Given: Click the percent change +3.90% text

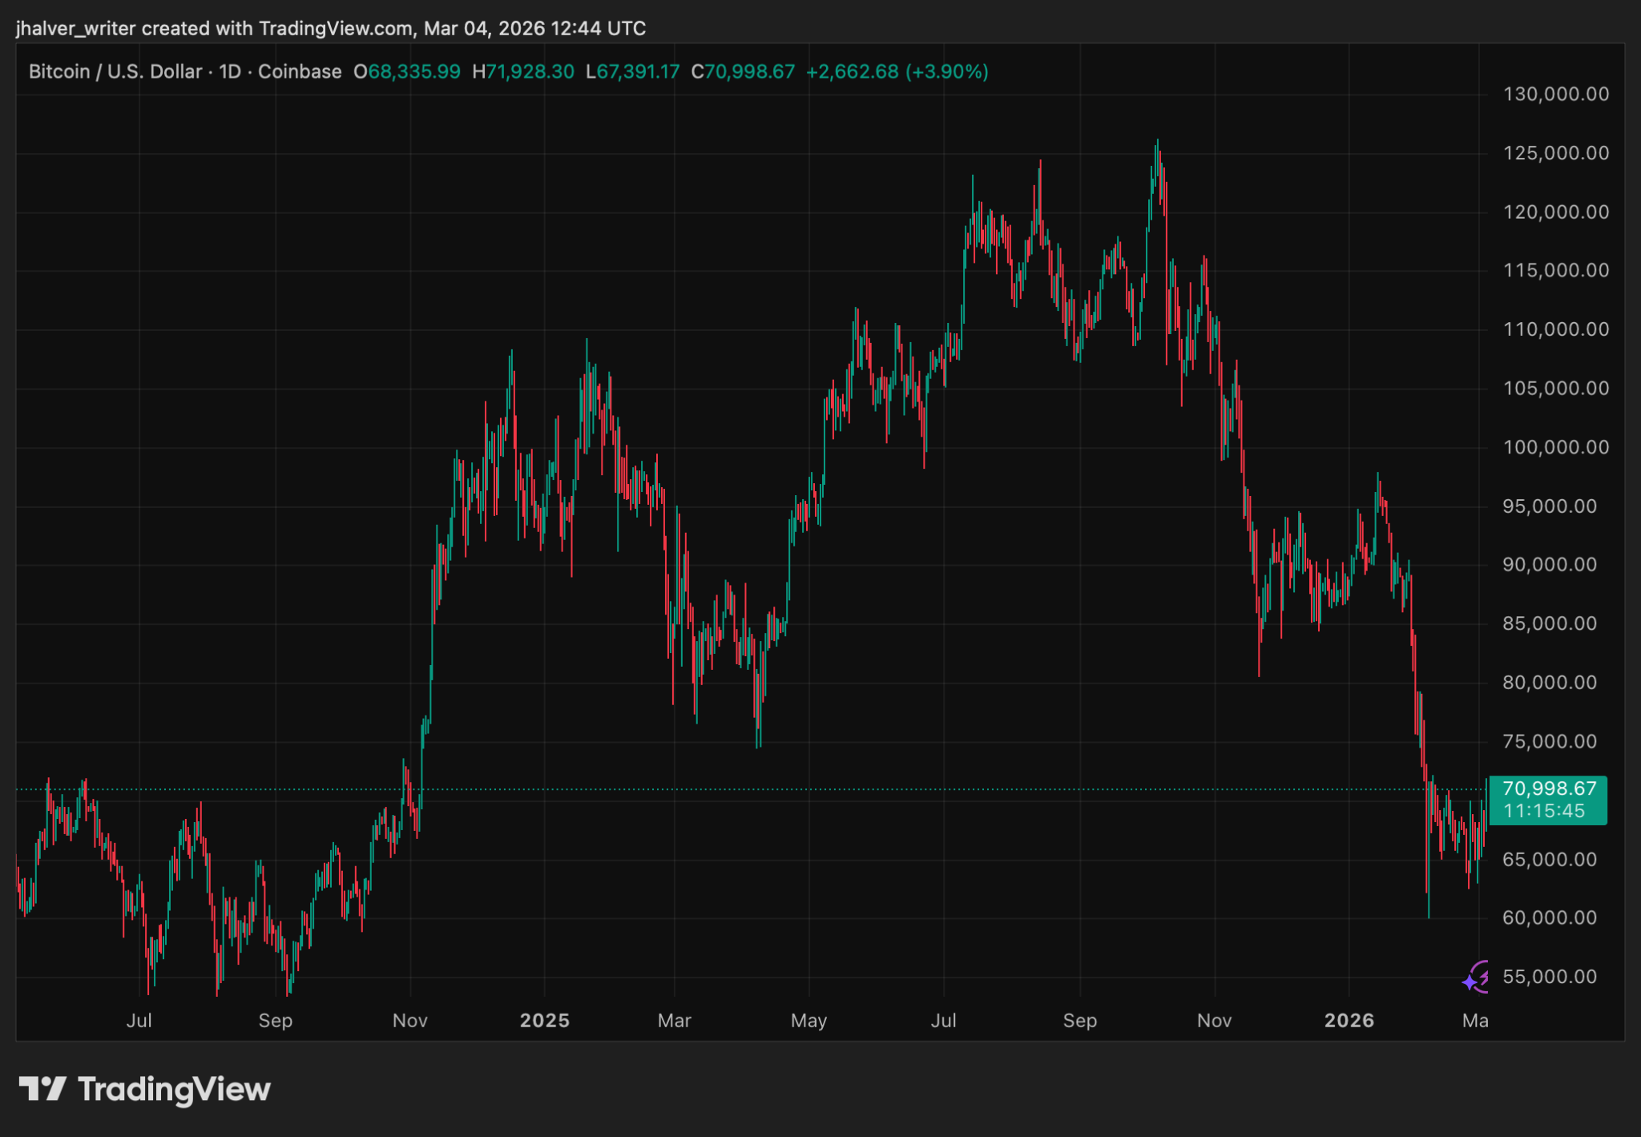Looking at the screenshot, I should point(946,72).
